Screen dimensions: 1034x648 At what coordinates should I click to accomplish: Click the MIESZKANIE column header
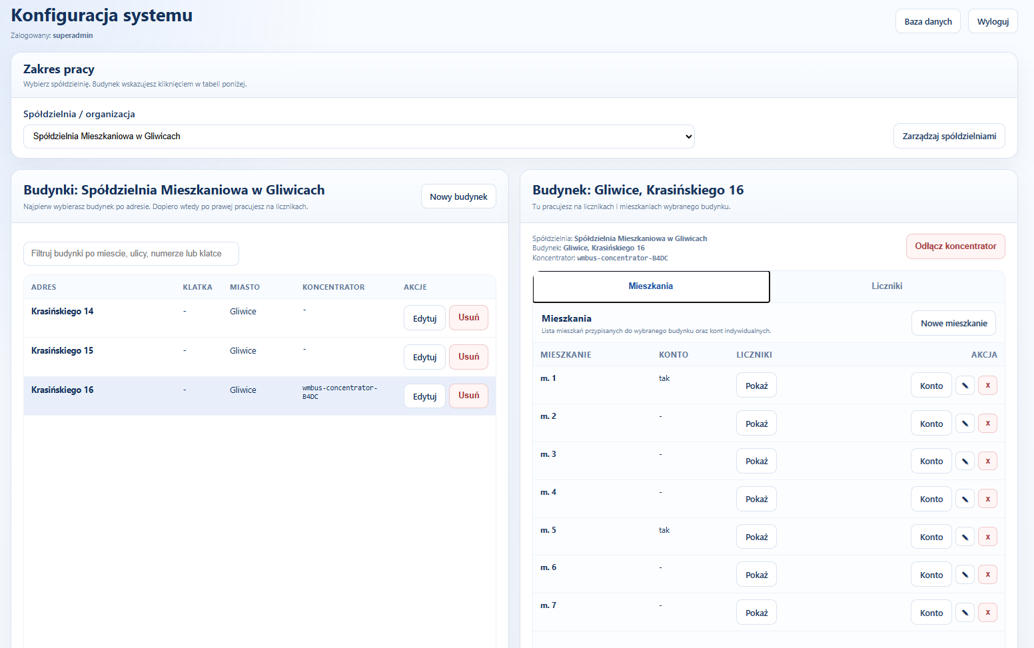tap(566, 355)
